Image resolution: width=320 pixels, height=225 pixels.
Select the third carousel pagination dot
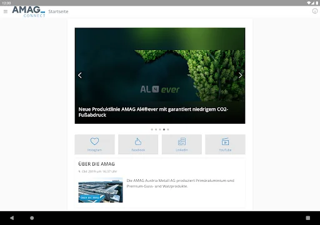[160, 129]
